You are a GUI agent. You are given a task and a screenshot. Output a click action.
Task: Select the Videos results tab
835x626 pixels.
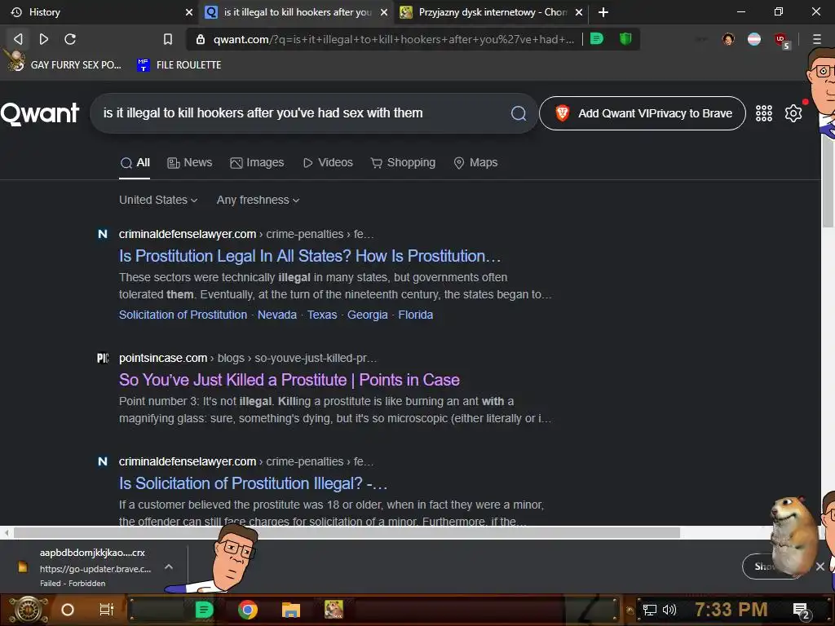[328, 162]
